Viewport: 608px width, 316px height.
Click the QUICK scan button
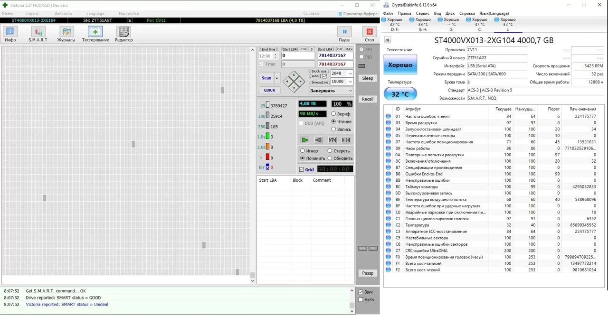click(x=269, y=90)
